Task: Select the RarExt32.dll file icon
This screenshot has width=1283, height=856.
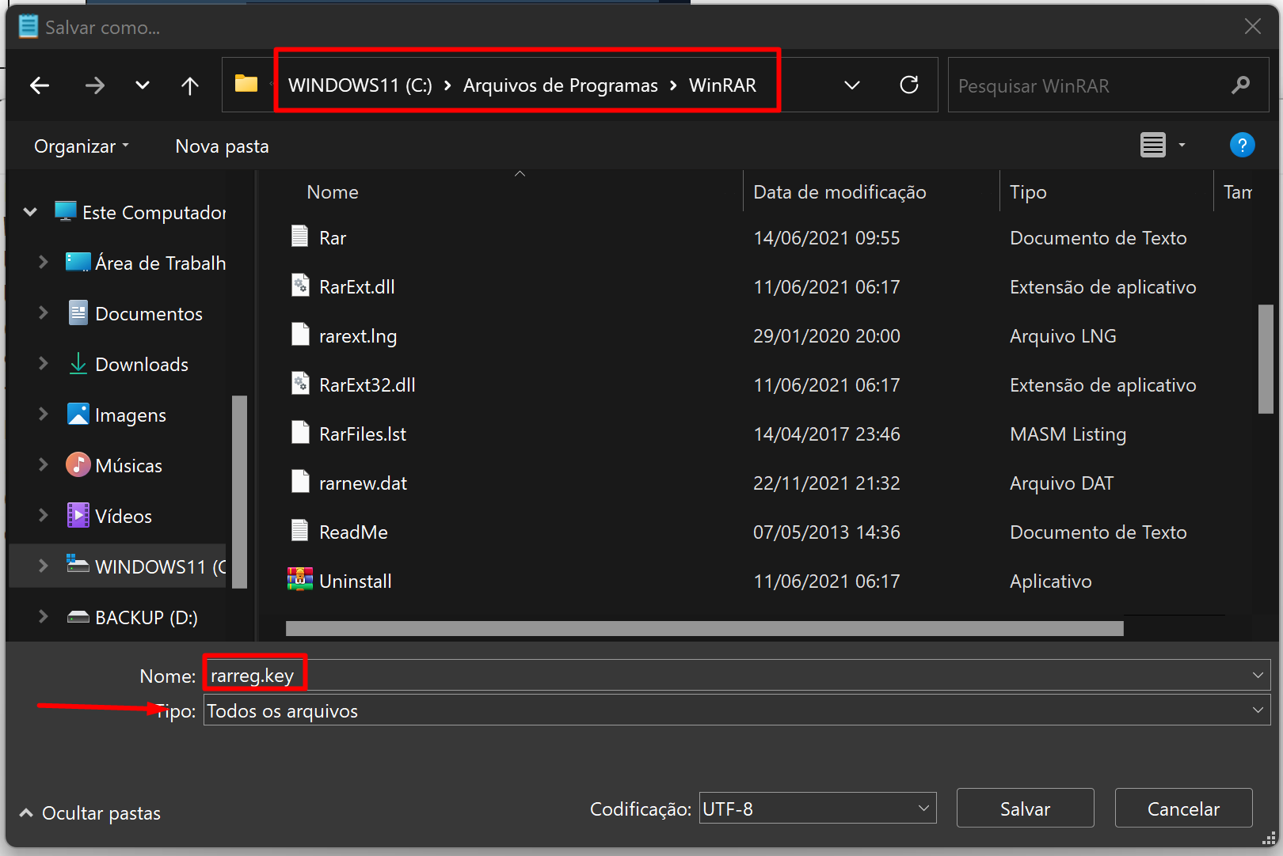Action: [300, 384]
